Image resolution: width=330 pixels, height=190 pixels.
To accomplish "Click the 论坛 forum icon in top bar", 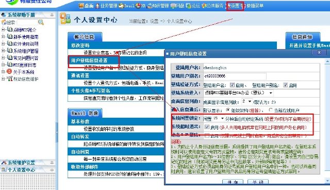I will pyautogui.click(x=188, y=6).
